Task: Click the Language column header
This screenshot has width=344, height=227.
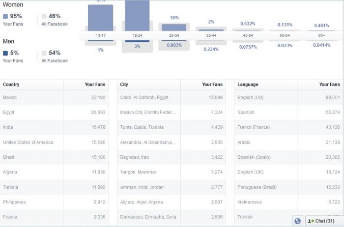Action: 248,85
